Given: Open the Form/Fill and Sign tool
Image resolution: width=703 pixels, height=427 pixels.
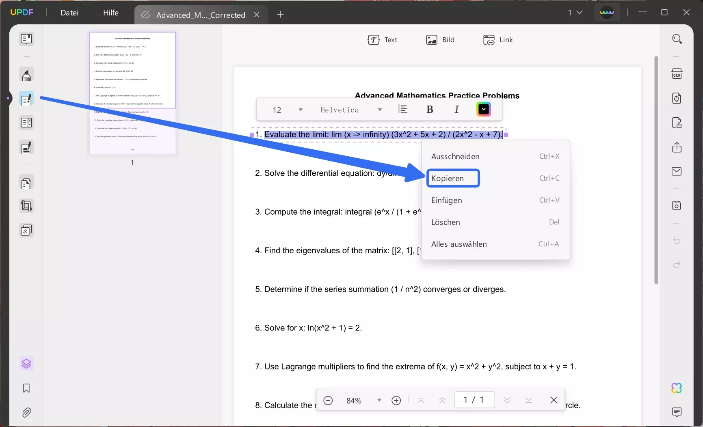Looking at the screenshot, I should [x=26, y=148].
